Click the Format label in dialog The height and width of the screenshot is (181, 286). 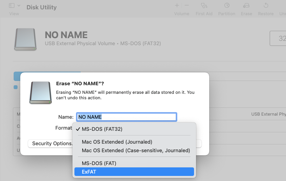(64, 128)
